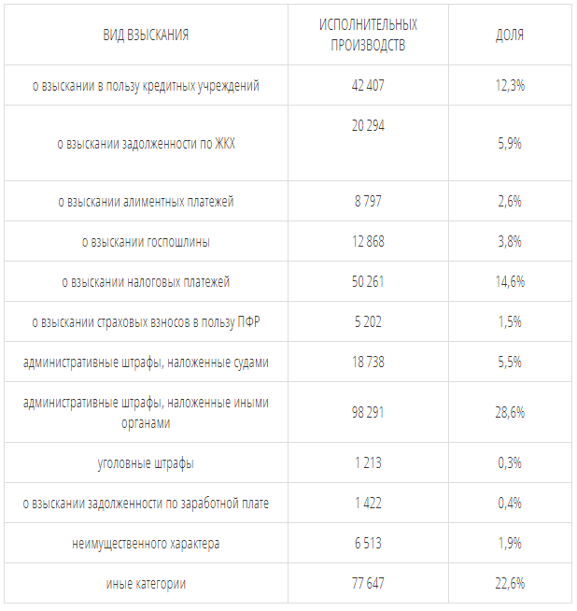Click the value 1 422
This screenshot has height=611, width=577.
point(368,503)
